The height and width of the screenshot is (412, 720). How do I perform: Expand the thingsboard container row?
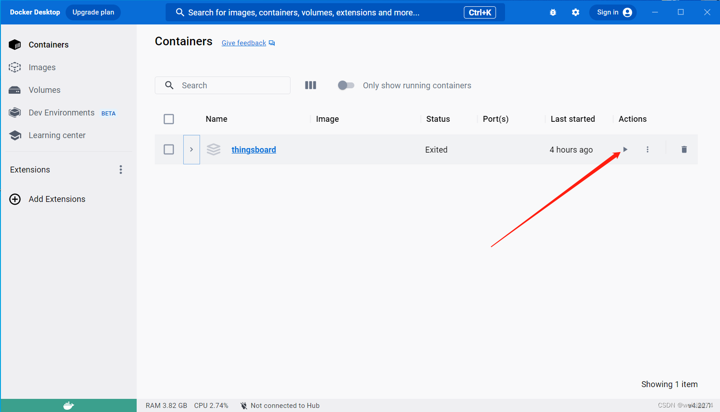click(x=191, y=149)
